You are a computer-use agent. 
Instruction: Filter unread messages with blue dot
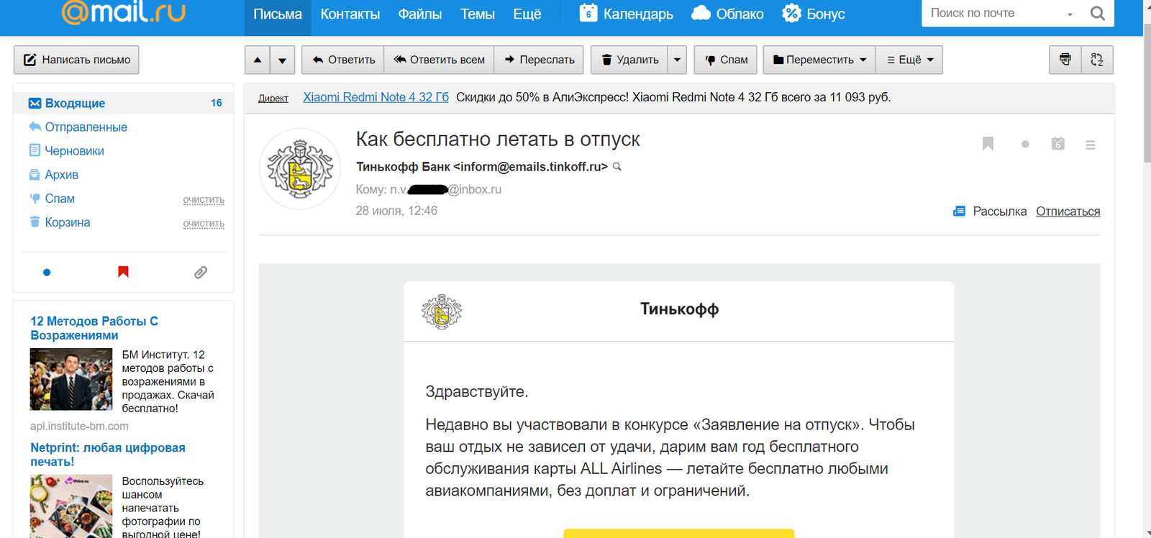coord(47,272)
